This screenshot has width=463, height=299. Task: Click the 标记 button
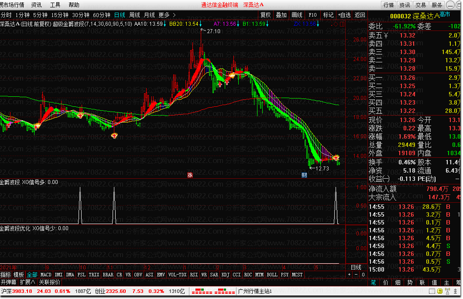[x=328, y=15]
